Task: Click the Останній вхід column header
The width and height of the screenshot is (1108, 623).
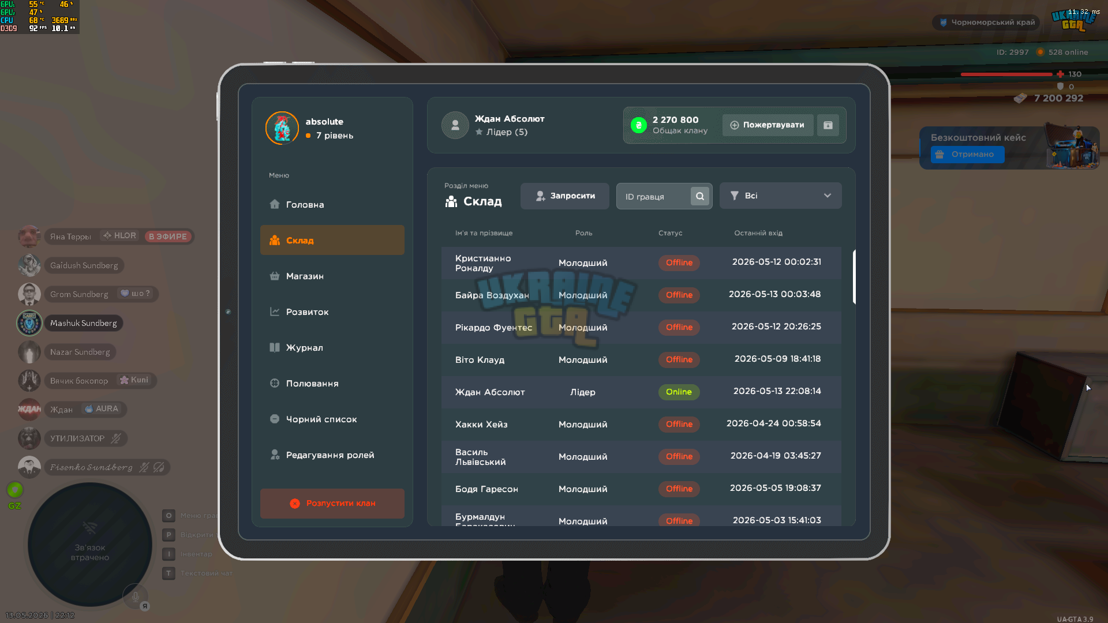Action: tap(758, 233)
